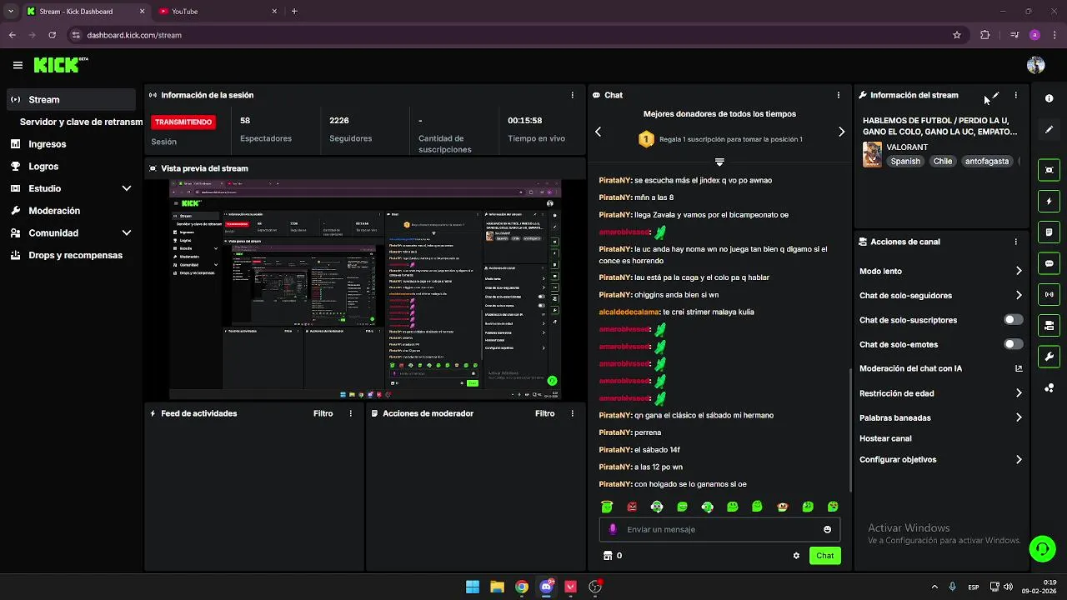Click the chat scrollbar
This screenshot has width=1067, height=600.
[x=850, y=429]
